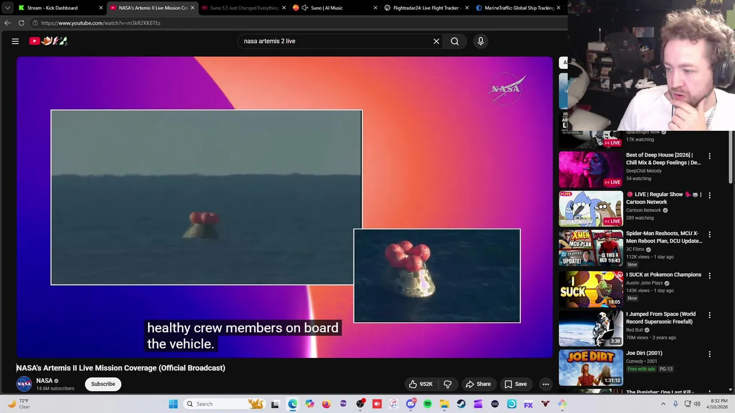The image size is (735, 413).
Task: Open Regular Show live stream thumbnail
Action: (591, 209)
